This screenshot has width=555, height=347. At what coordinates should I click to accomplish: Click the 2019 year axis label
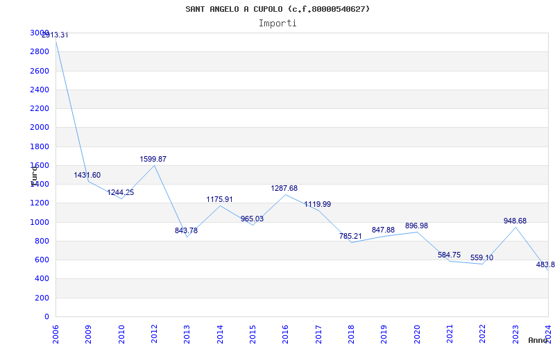pyautogui.click(x=384, y=335)
